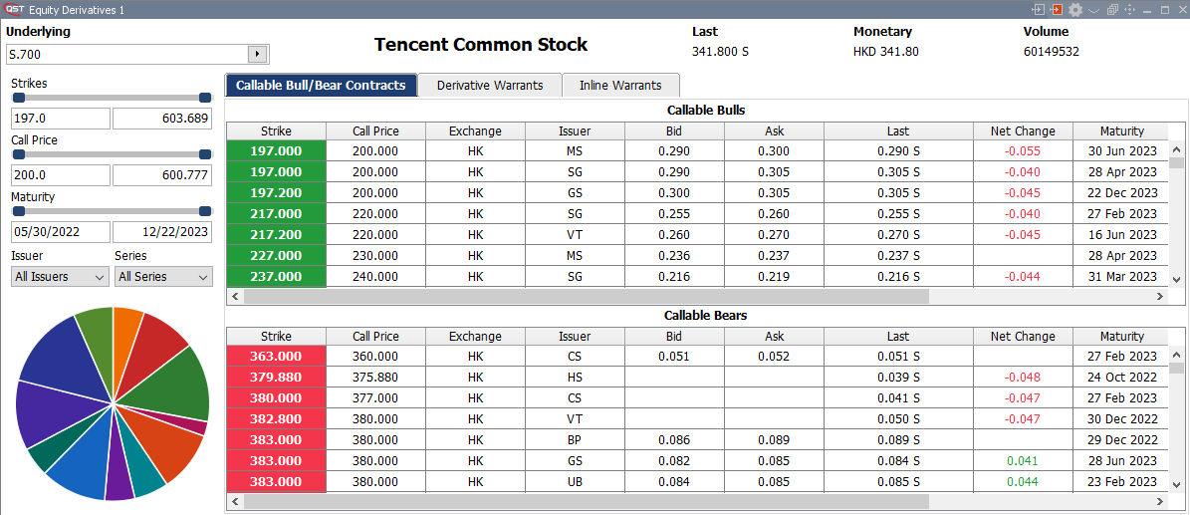1190x515 pixels.
Task: Sort Callable Bears by Issuer header
Action: pos(575,336)
